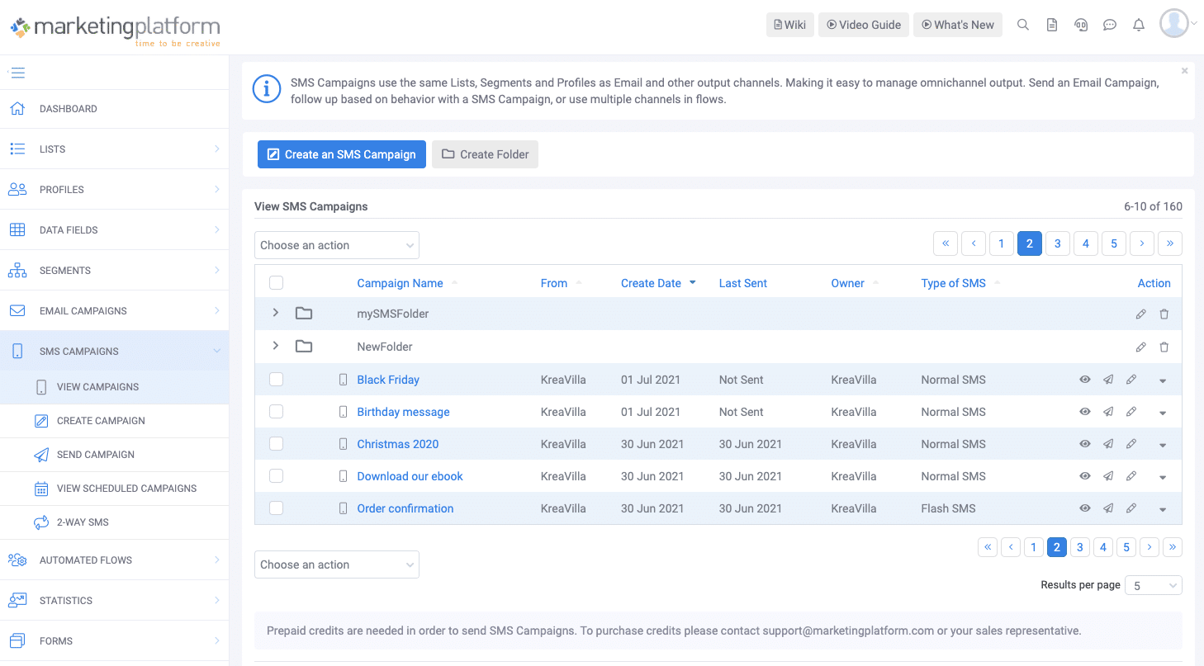Send Order confirmation paper plane icon
The height and width of the screenshot is (666, 1204).
point(1108,508)
